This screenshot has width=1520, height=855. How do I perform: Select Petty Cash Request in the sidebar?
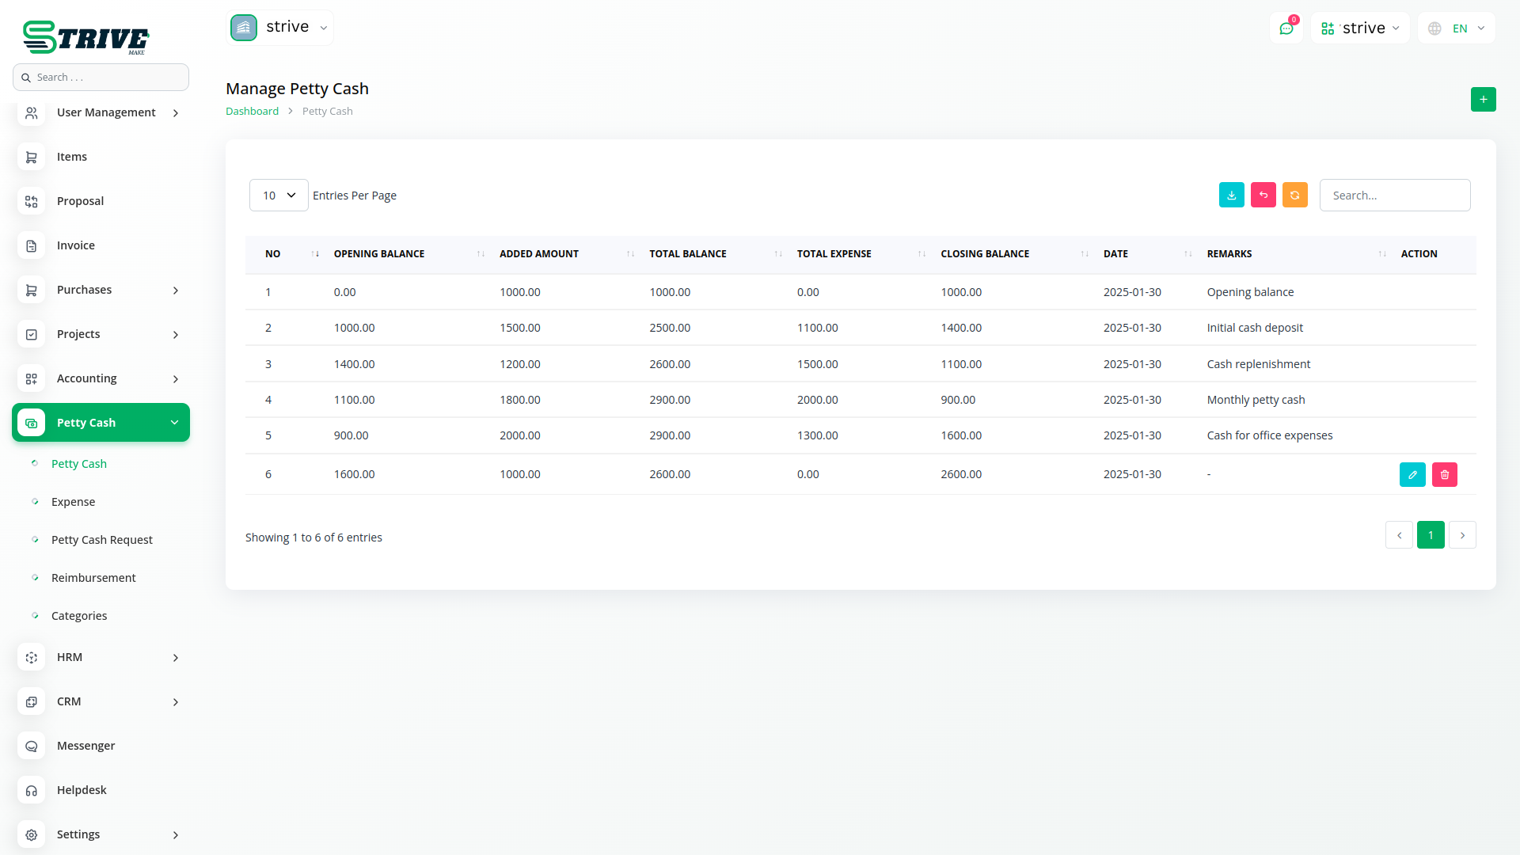102,540
